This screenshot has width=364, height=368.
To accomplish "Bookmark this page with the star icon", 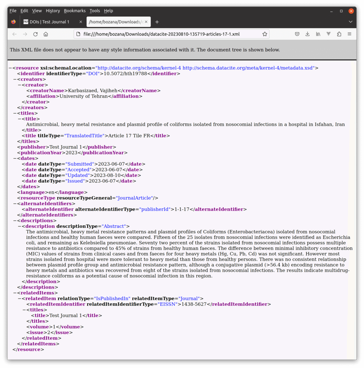I will click(x=265, y=34).
